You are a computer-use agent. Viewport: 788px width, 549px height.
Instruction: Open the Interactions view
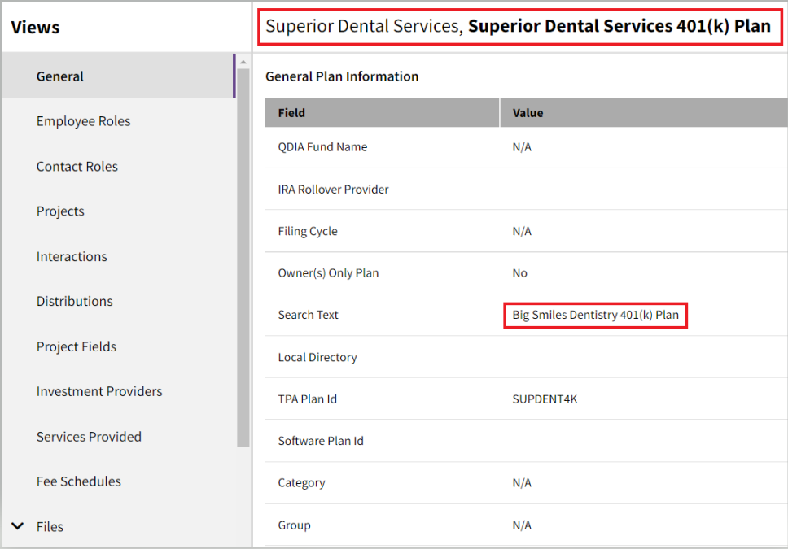coord(72,256)
